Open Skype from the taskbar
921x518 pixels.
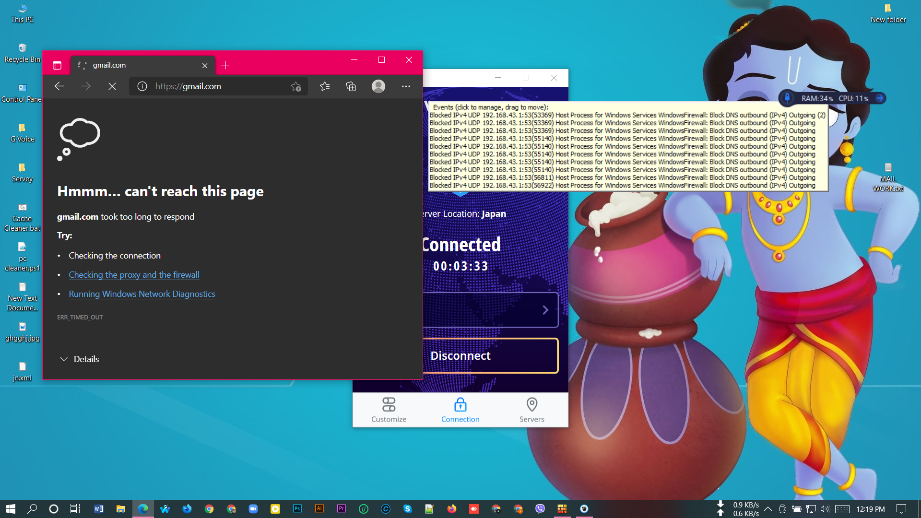click(408, 509)
